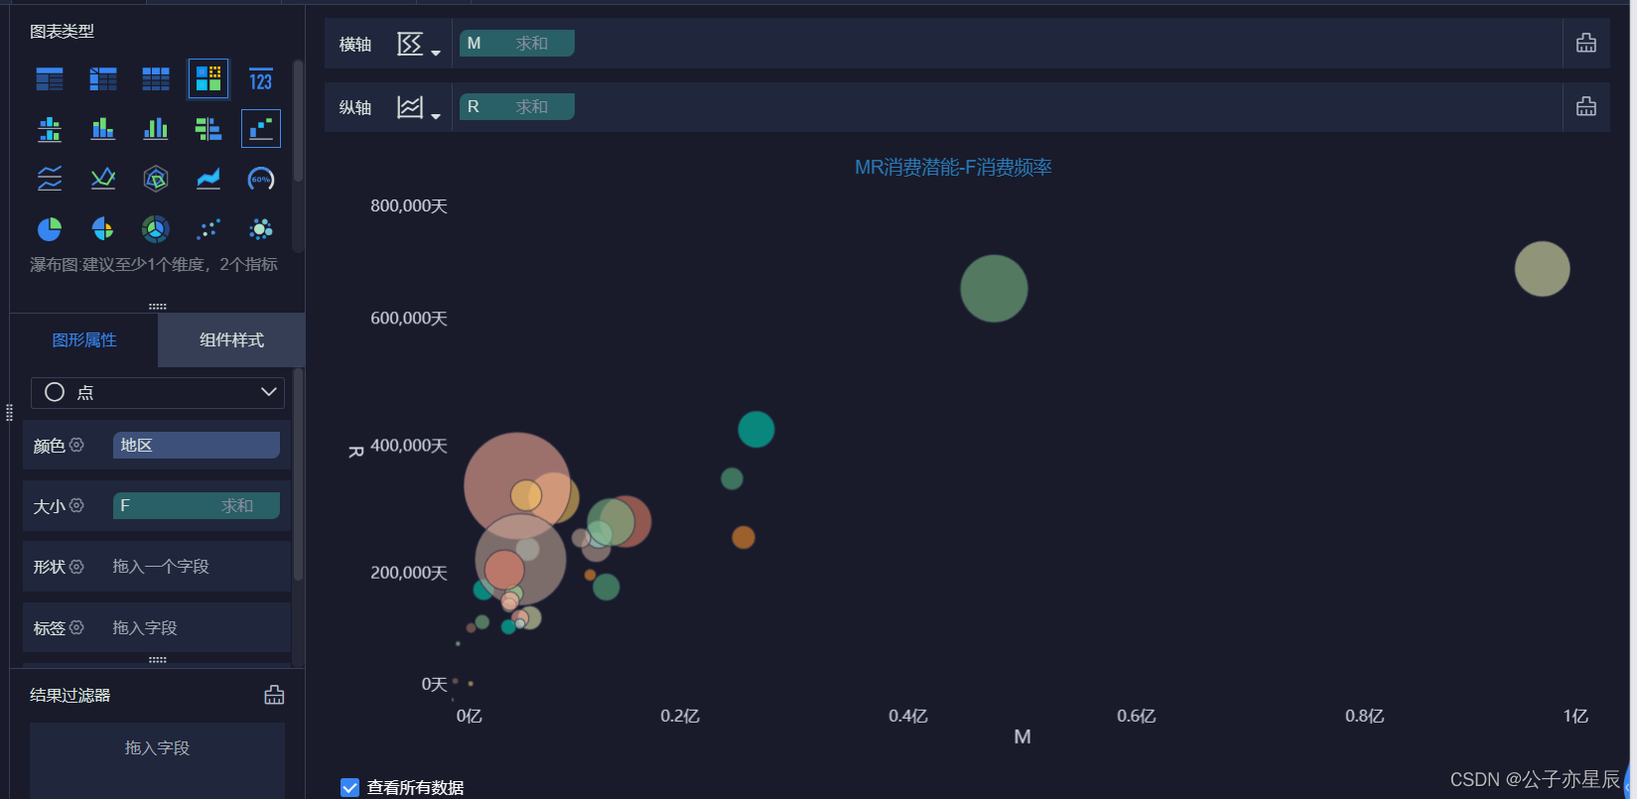
Task: Click the 形状 drop field placeholder
Action: coord(161,567)
